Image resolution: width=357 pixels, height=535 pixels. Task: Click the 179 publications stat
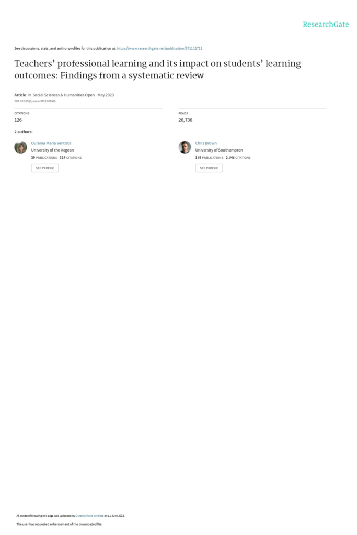coord(209,158)
